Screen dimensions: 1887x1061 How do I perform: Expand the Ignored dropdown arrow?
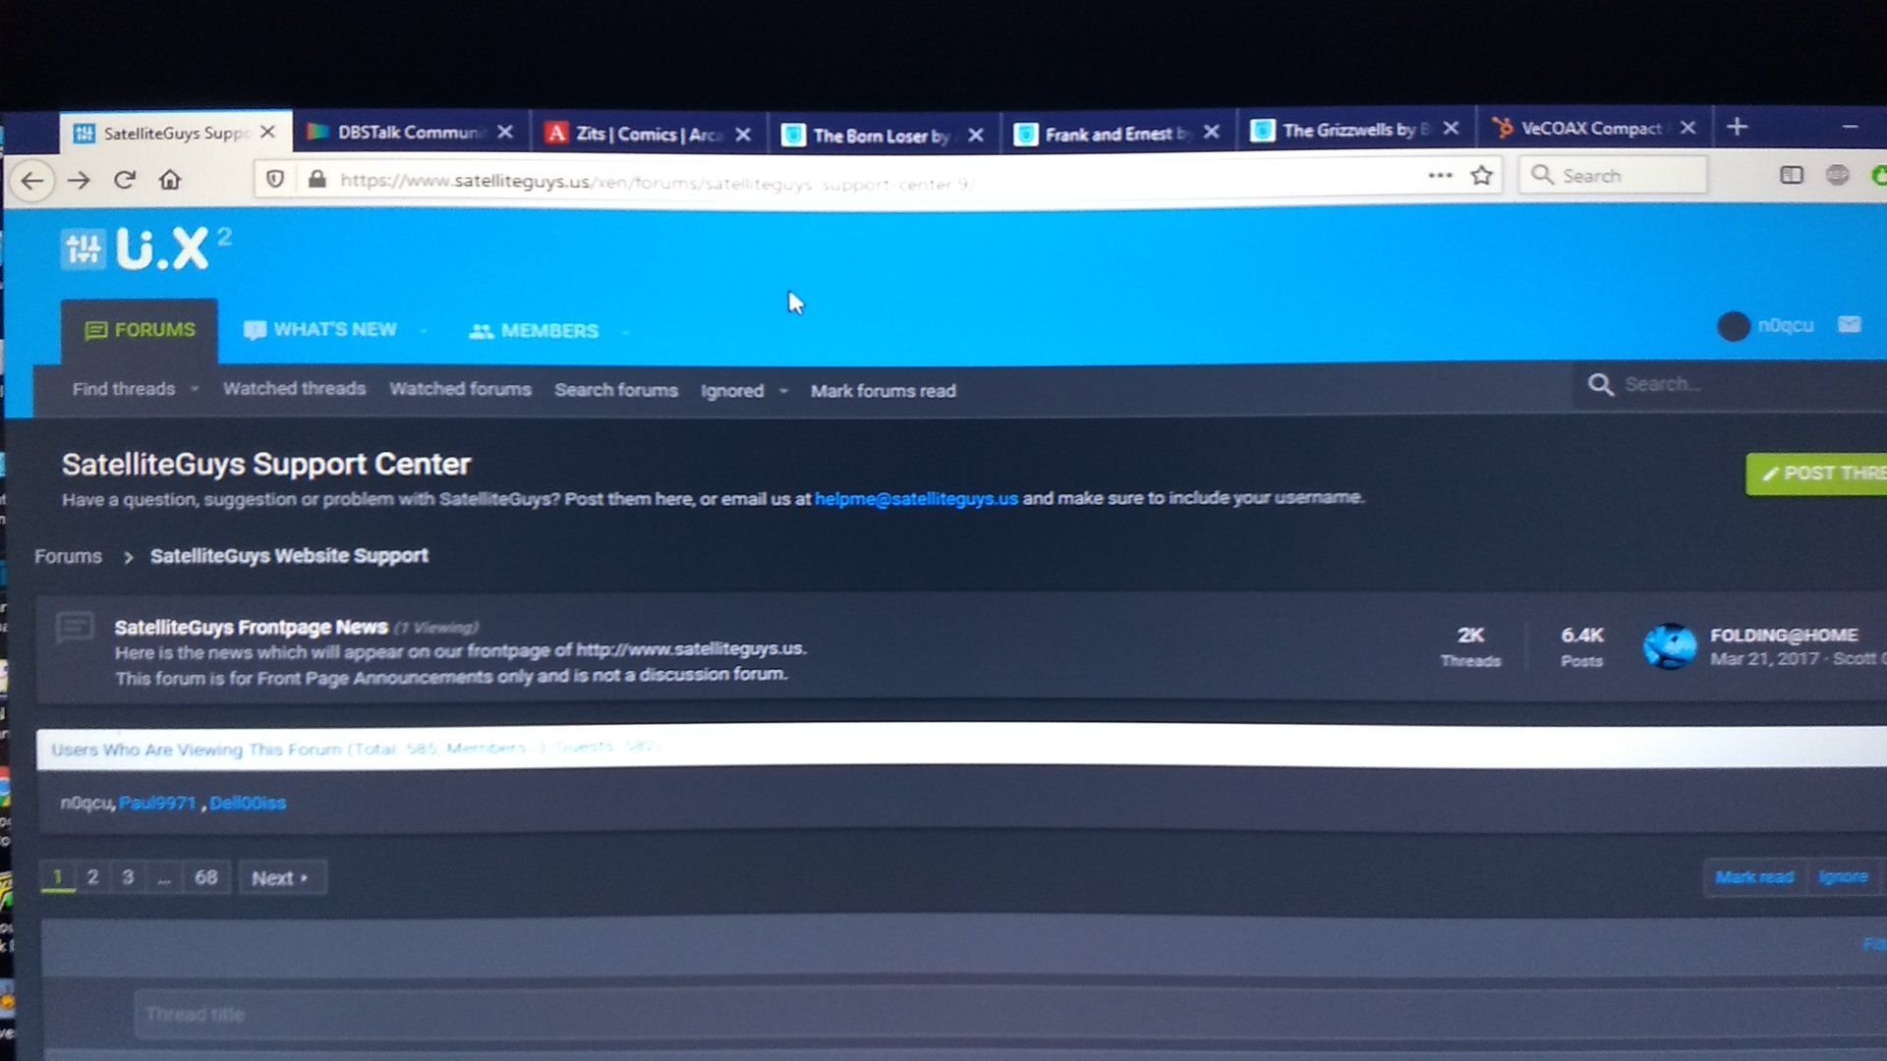click(783, 391)
